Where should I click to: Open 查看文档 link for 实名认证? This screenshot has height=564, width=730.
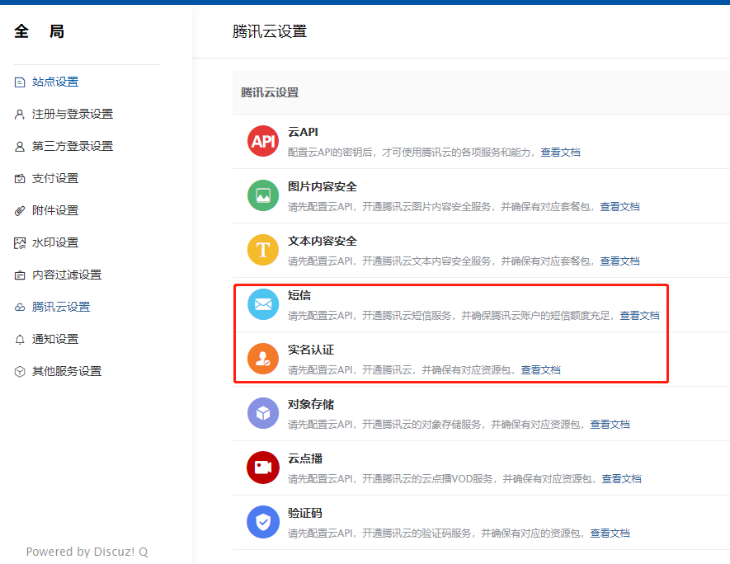540,370
